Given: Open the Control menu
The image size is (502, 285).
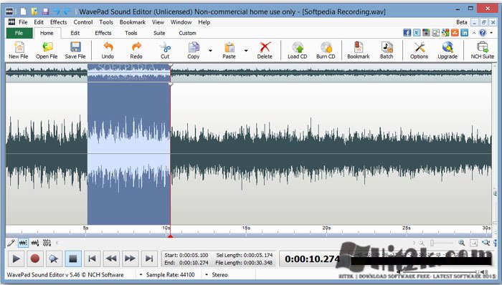Looking at the screenshot, I should tap(83, 22).
